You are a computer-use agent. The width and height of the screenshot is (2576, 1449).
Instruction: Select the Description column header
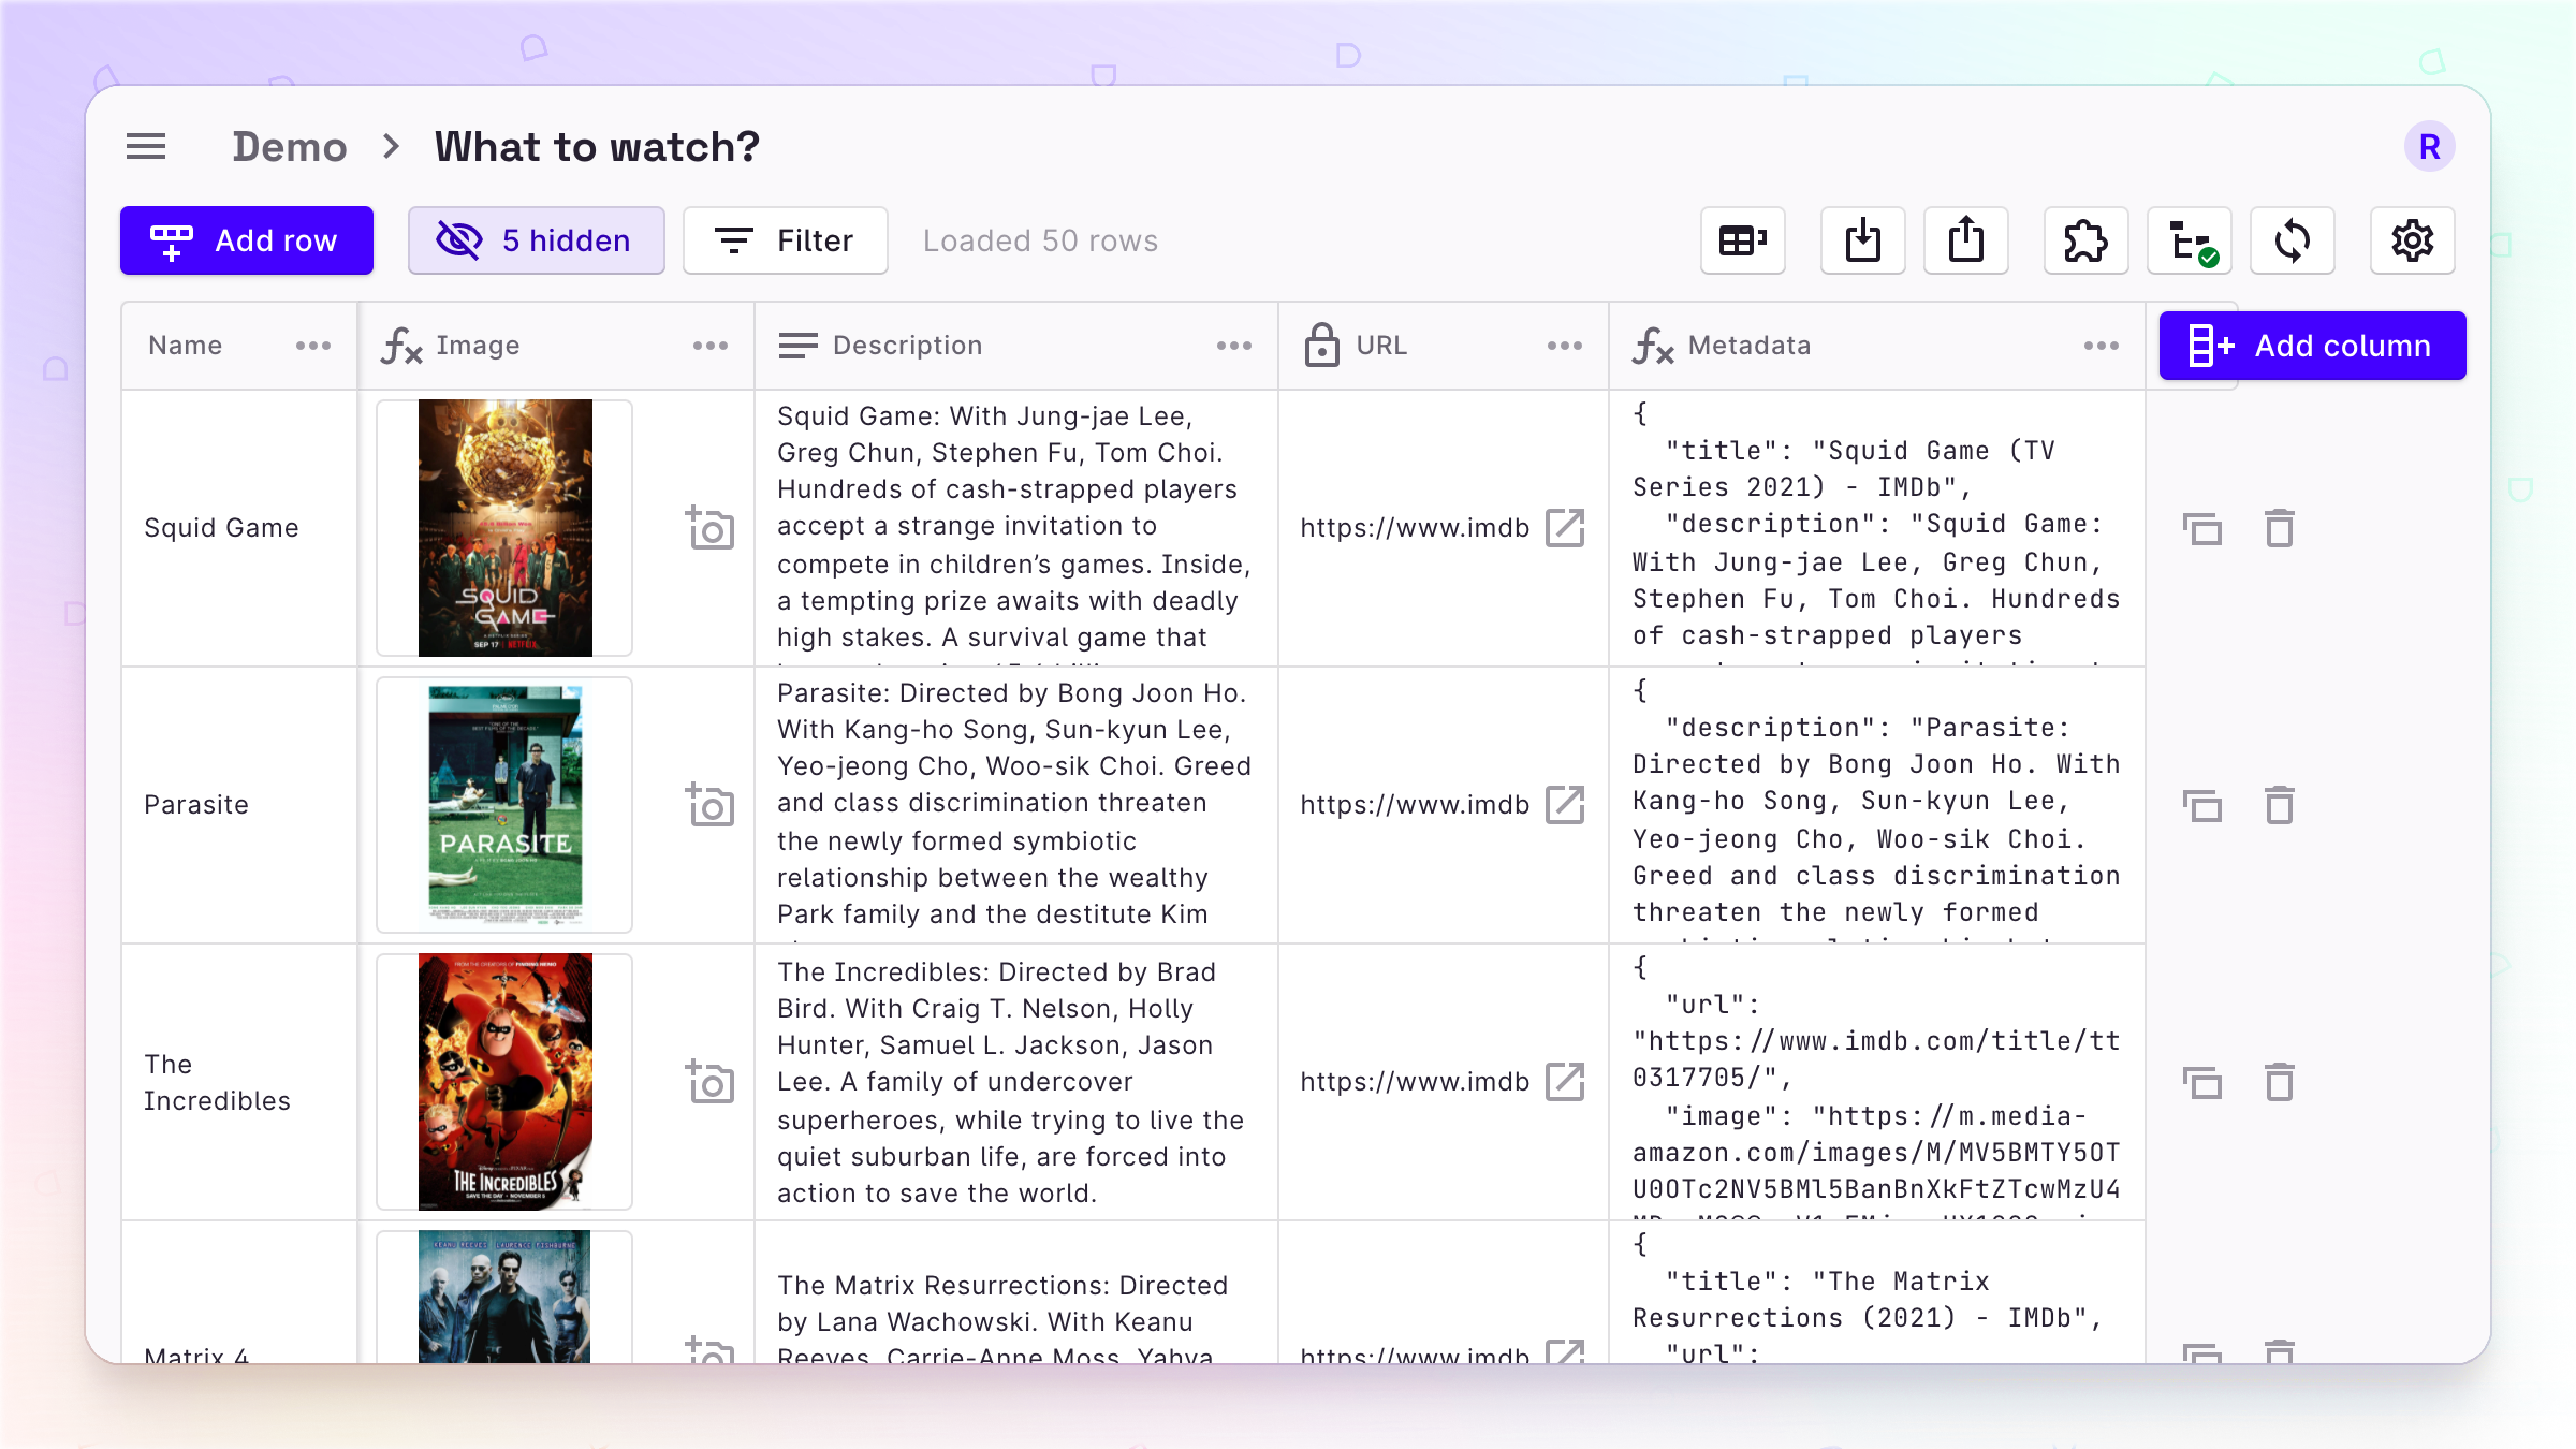coord(1016,346)
